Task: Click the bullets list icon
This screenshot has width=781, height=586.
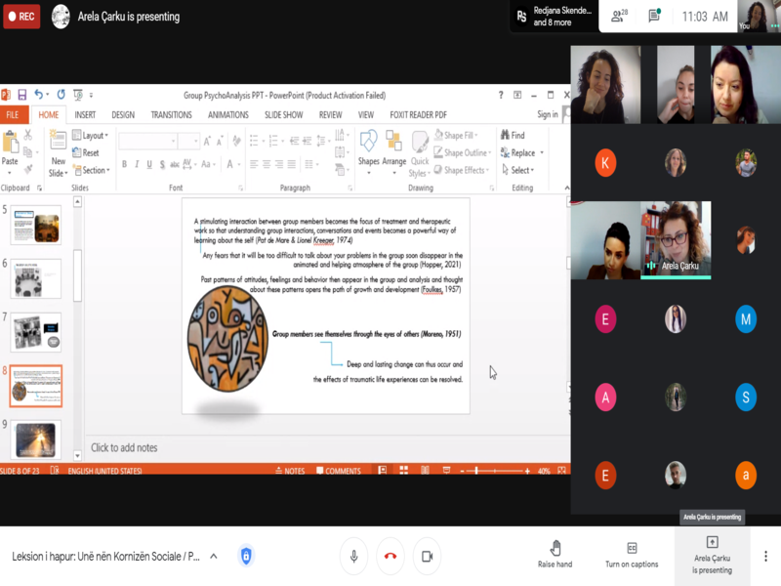Action: click(254, 141)
